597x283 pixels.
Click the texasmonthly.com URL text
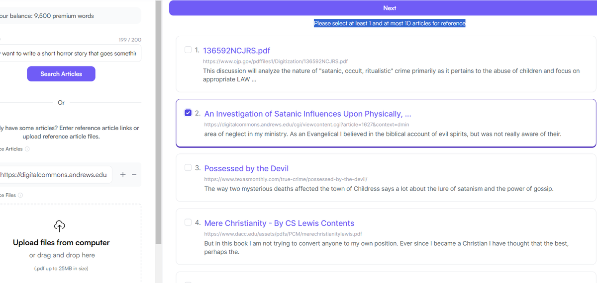pyautogui.click(x=286, y=179)
